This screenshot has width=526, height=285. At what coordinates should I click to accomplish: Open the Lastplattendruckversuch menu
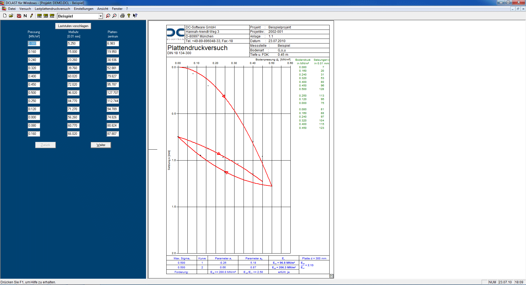click(x=52, y=9)
